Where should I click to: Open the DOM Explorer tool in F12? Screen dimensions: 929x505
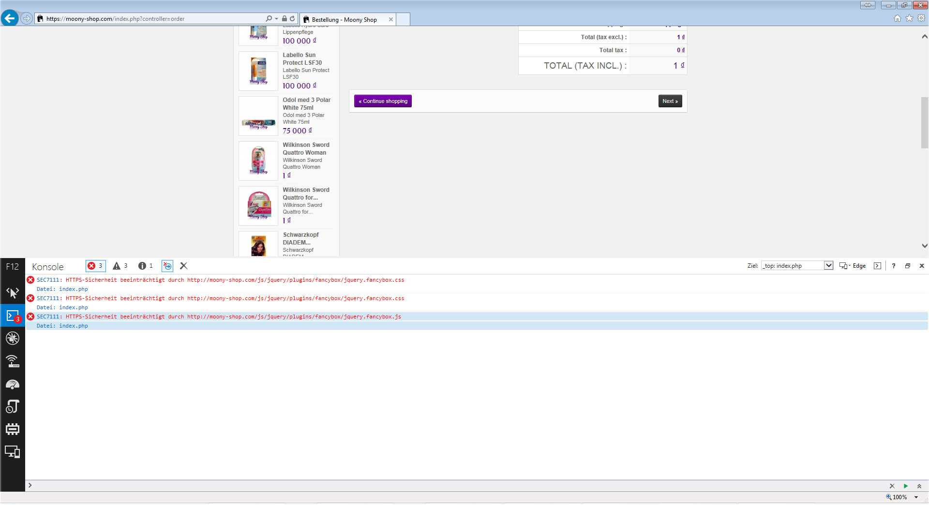click(x=13, y=292)
